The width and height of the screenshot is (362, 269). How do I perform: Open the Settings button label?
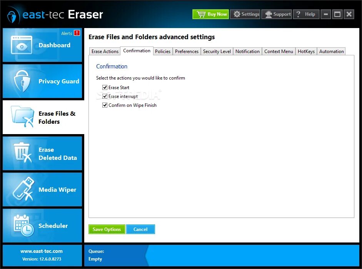tap(250, 14)
